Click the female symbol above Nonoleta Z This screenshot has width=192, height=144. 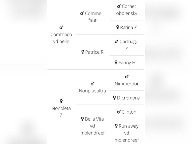pyautogui.click(x=61, y=101)
